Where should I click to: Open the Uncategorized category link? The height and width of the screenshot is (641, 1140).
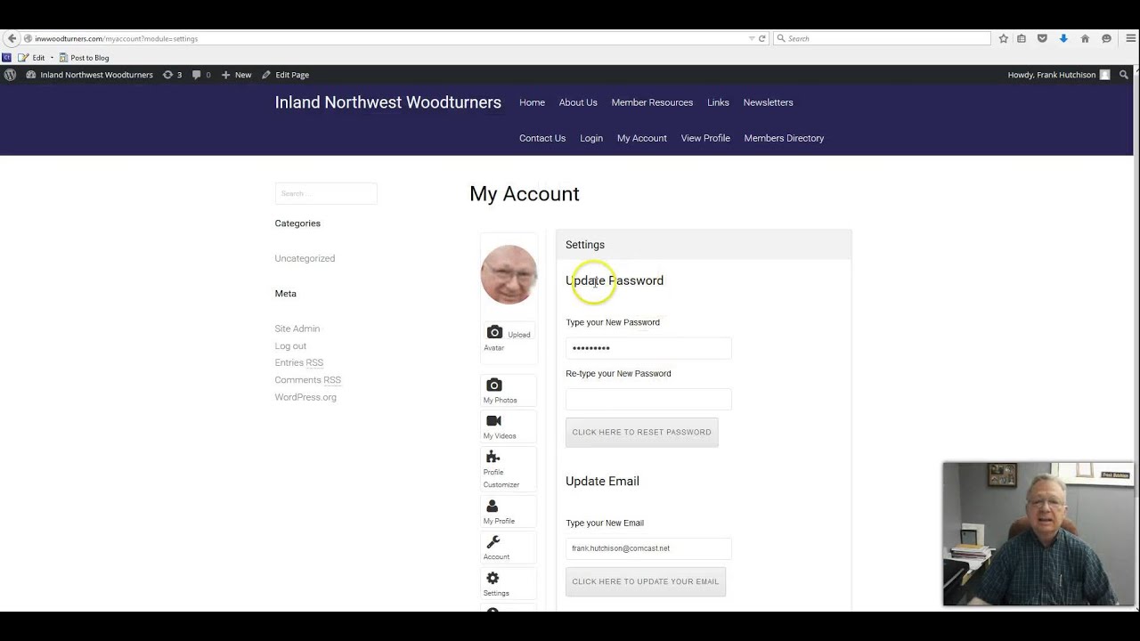click(305, 258)
